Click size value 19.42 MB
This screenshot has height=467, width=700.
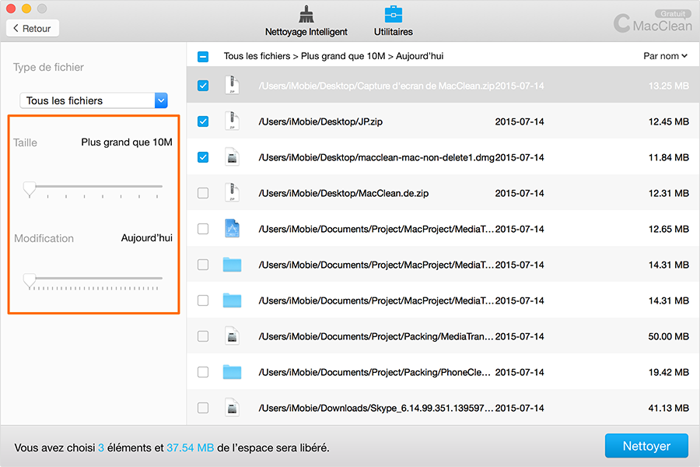pyautogui.click(x=668, y=372)
